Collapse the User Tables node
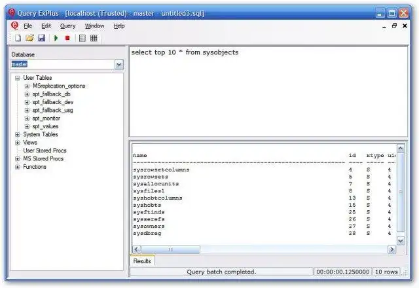The image size is (419, 288). [18, 78]
